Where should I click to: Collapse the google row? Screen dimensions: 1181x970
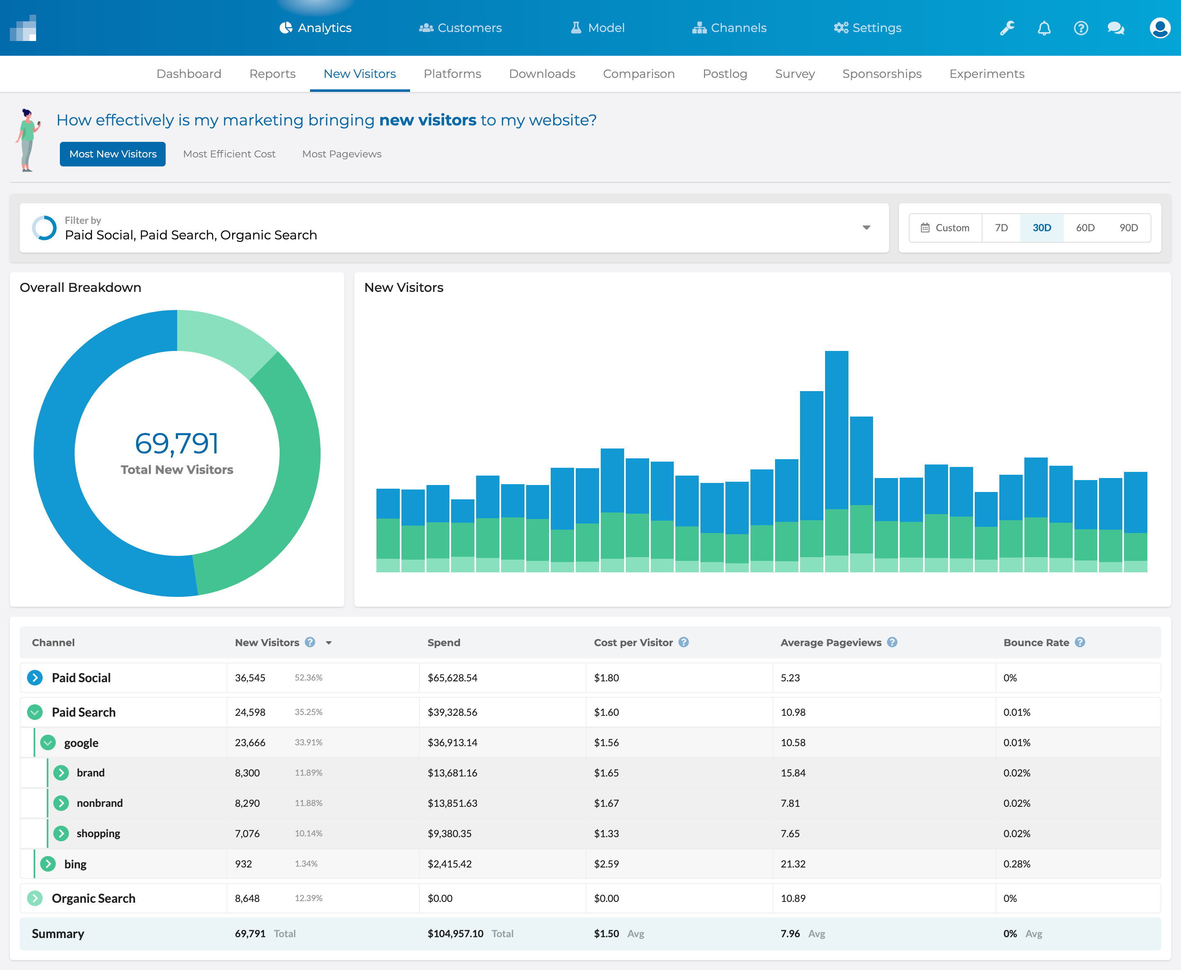tap(48, 742)
